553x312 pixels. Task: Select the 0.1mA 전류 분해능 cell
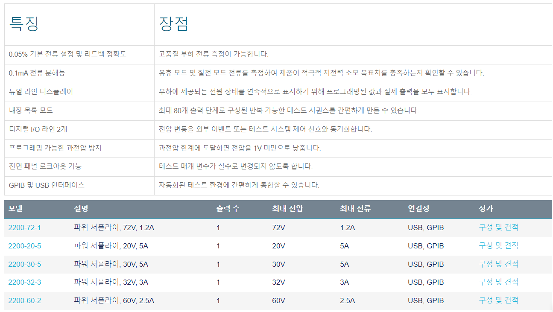[79, 73]
